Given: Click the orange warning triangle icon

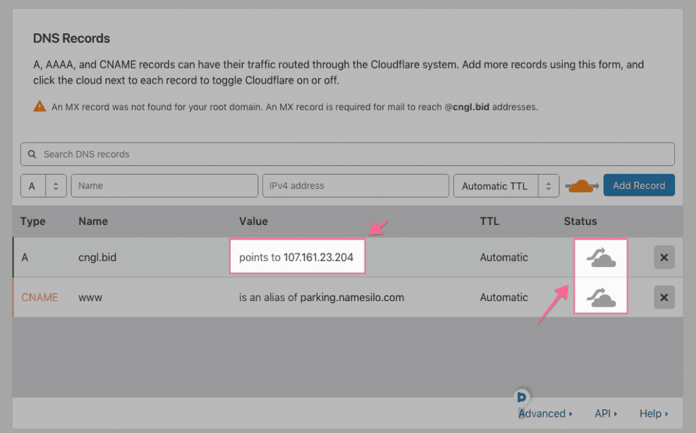Looking at the screenshot, I should pos(39,107).
